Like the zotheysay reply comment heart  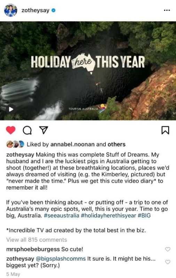(x=168, y=262)
